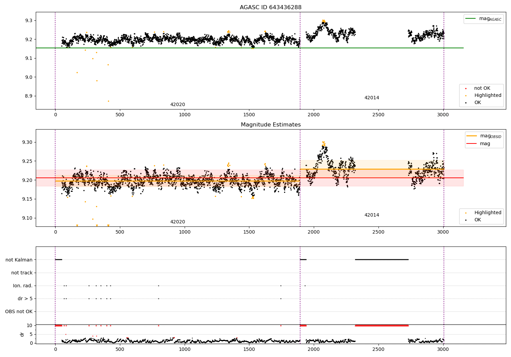Click the "9.15" y-tick in the middle plot
Screen dimensions: 511x357
pyautogui.click(x=27, y=199)
